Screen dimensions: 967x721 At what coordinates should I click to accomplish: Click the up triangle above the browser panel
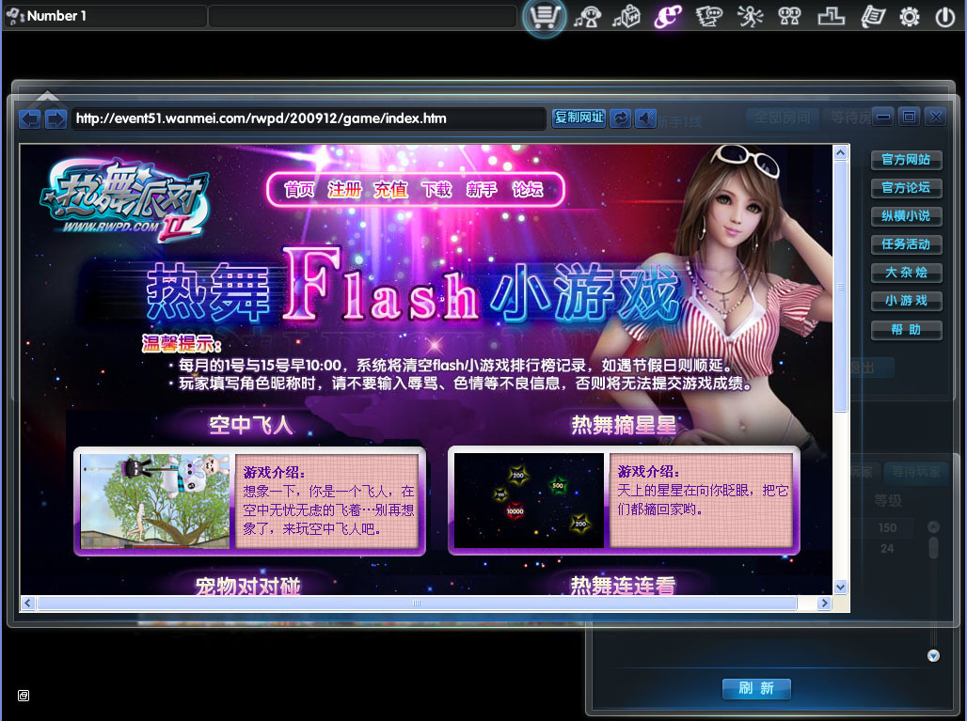[x=47, y=96]
